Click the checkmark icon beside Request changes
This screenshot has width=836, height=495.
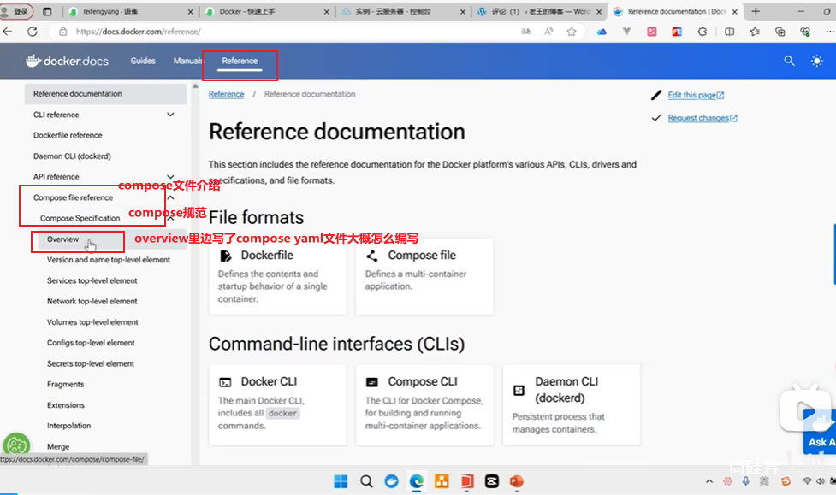pos(656,118)
